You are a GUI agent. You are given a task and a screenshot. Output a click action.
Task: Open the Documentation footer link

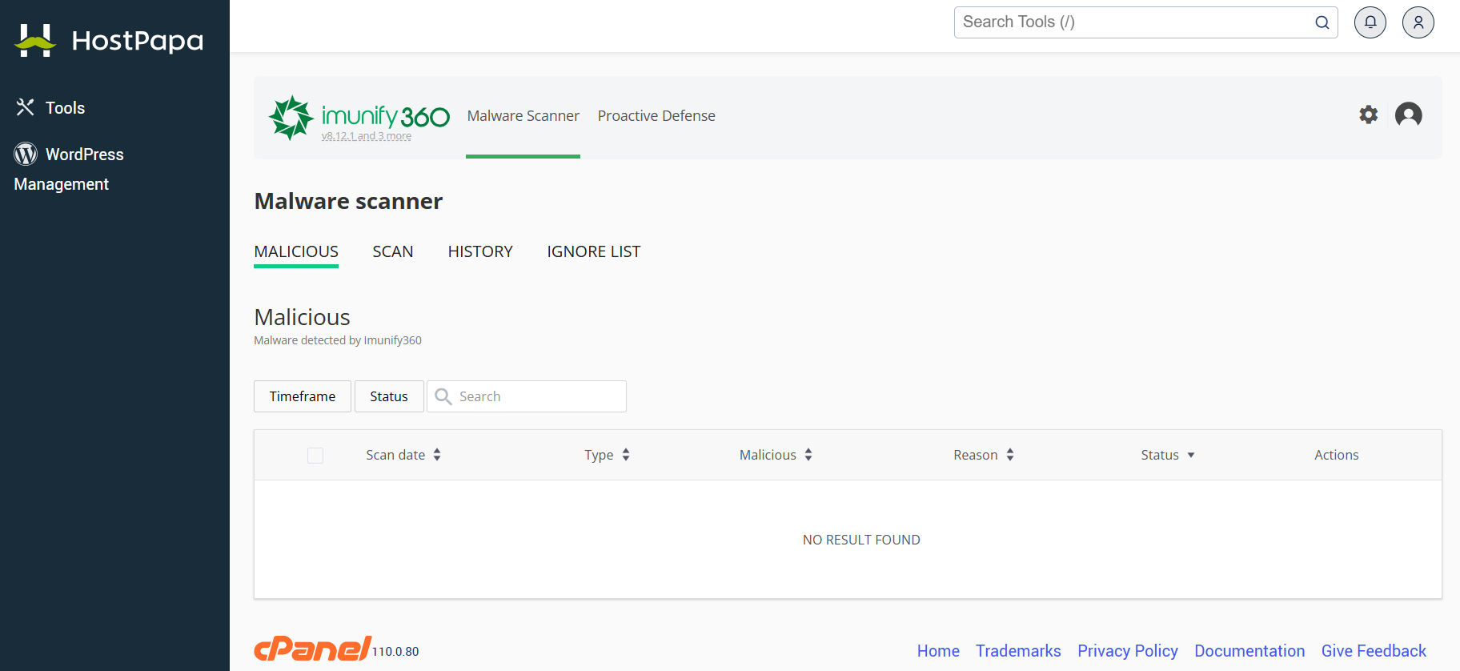pyautogui.click(x=1249, y=651)
